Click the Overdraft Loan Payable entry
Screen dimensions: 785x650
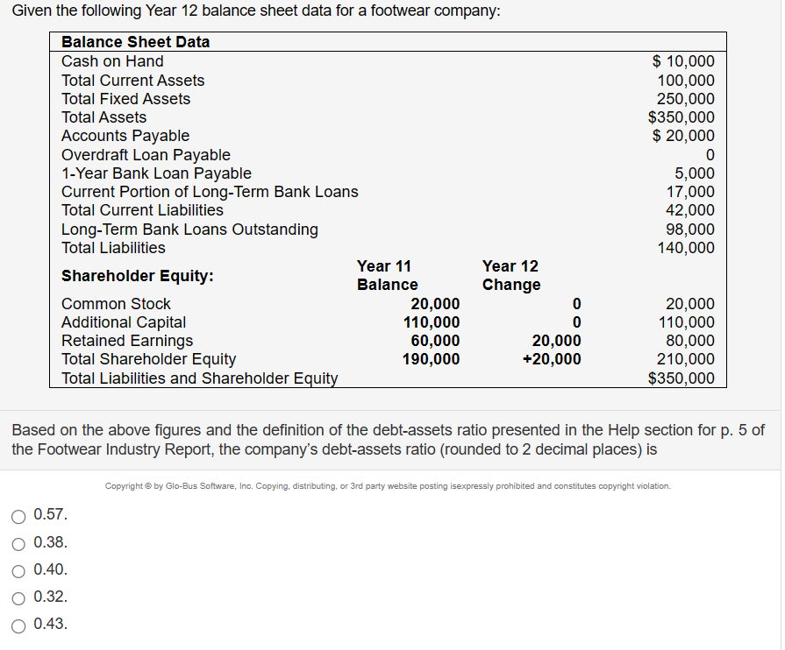(145, 154)
